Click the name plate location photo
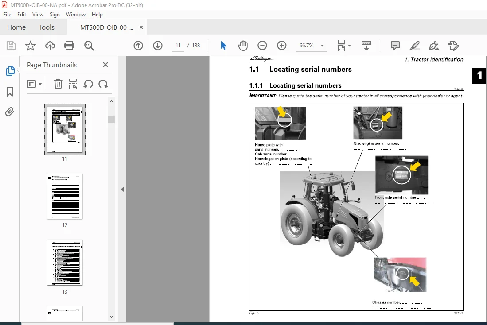487x325 pixels. [280, 123]
